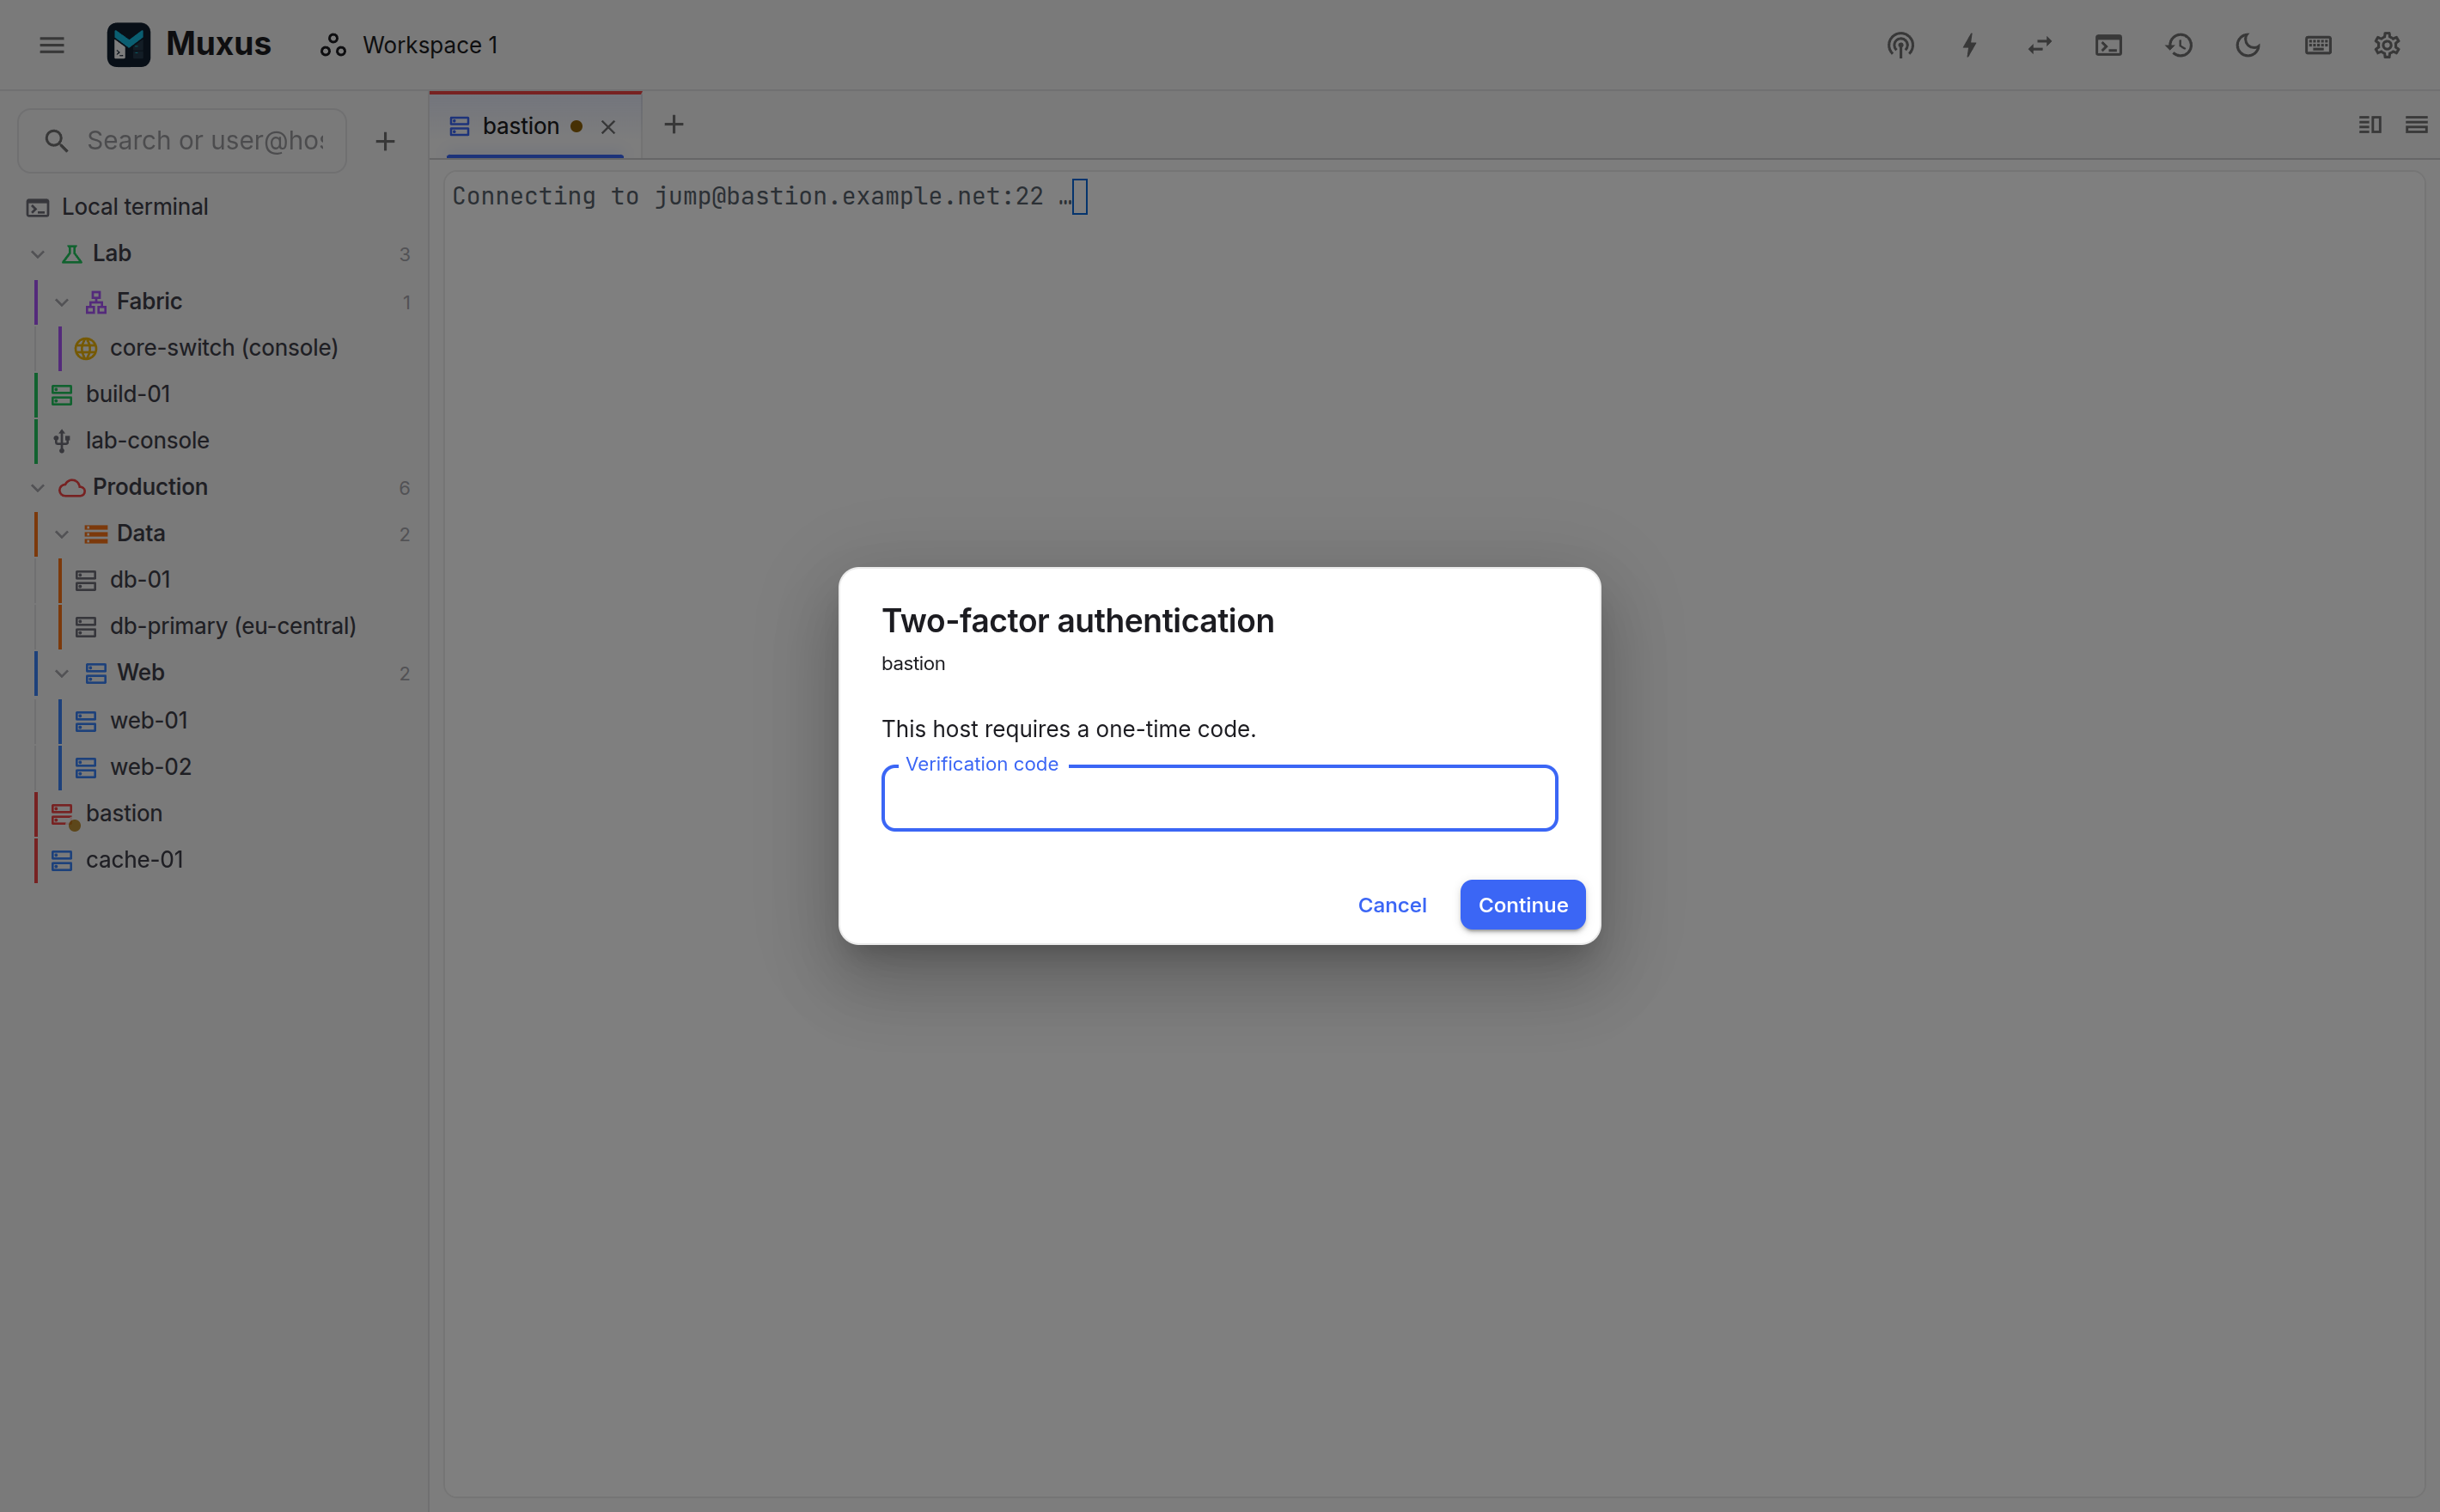Viewport: 2440px width, 1512px height.
Task: Click the Lab flask icon
Action: (x=72, y=254)
